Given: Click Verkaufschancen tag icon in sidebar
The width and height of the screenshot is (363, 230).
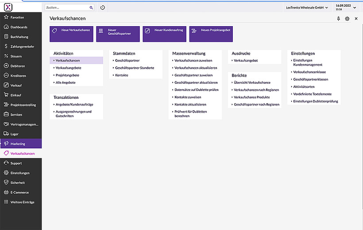Looking at the screenshot, I should pyautogui.click(x=6, y=153).
